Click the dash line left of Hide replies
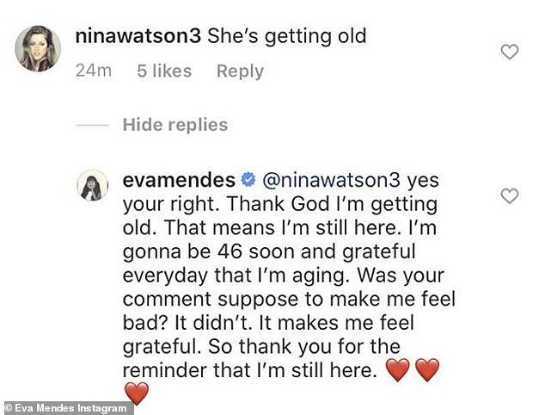 tap(92, 126)
